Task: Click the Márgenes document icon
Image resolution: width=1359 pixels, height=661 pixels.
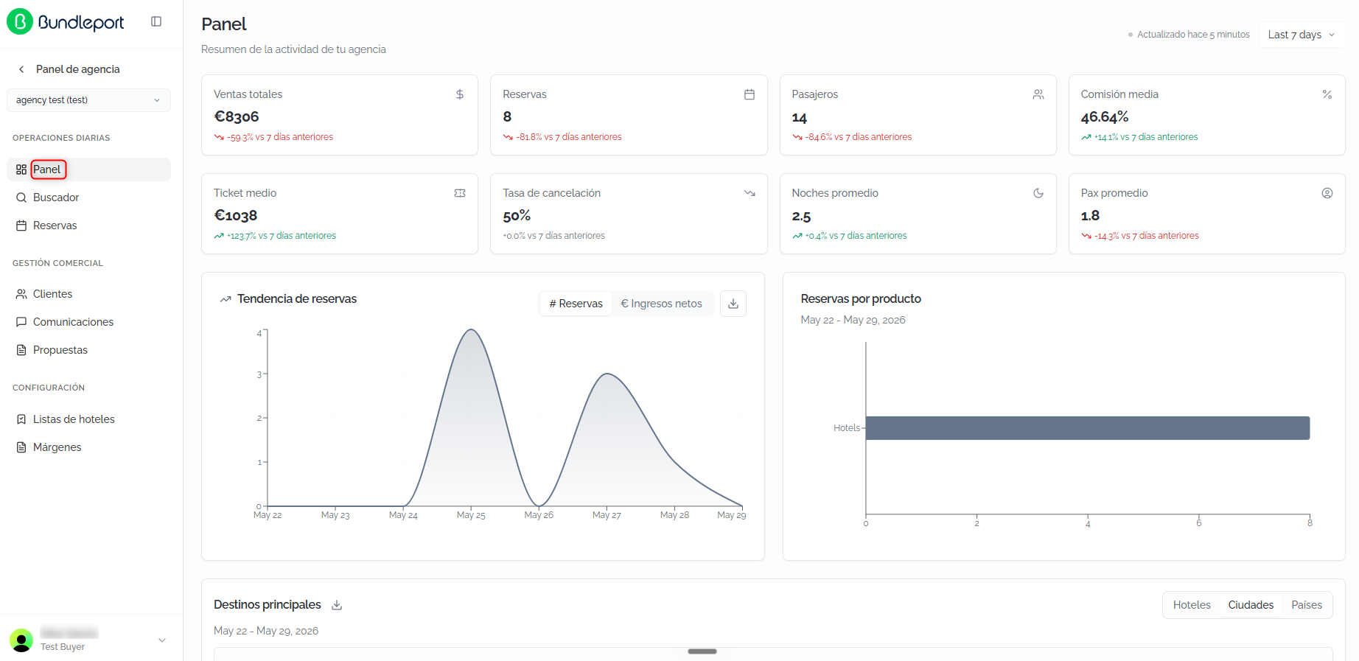Action: (x=21, y=447)
